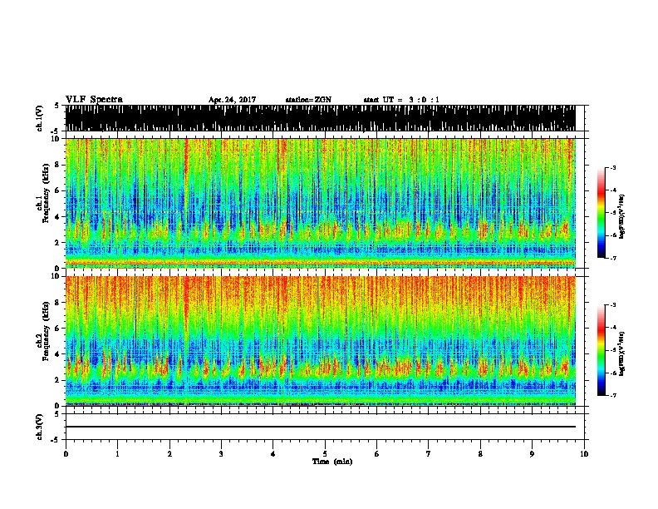Click the "Time (min)" axis label

point(332,462)
